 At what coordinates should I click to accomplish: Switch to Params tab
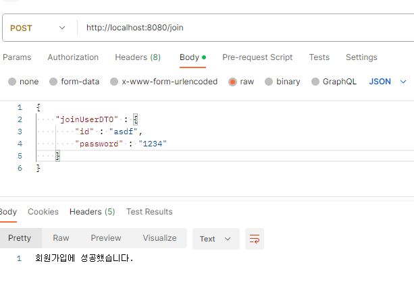click(17, 57)
